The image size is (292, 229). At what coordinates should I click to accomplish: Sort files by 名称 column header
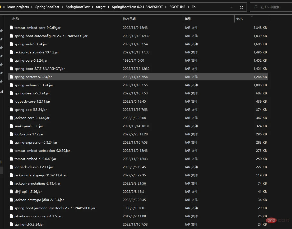tap(16, 19)
